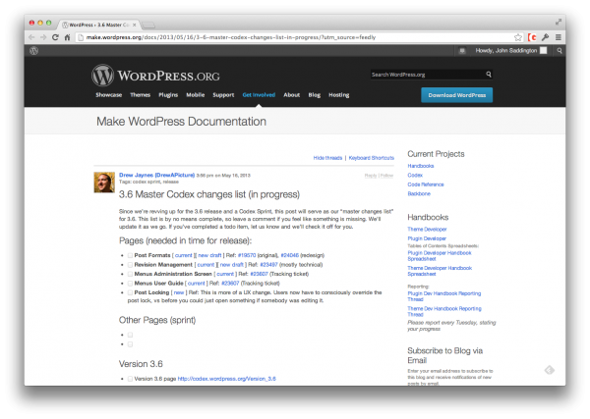Open Plugin Developer handbook link
The width and height of the screenshot is (590, 419).
427,238
